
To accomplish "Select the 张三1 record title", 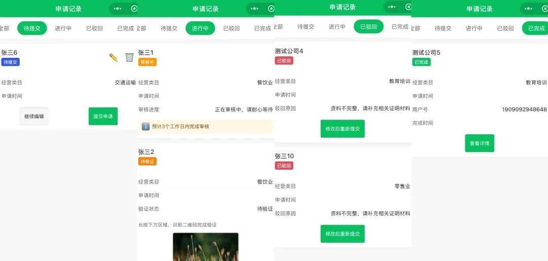I will coord(146,53).
